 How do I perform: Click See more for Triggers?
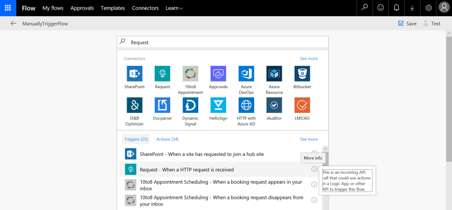click(309, 139)
